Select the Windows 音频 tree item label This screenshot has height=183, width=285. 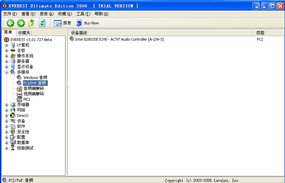point(36,78)
